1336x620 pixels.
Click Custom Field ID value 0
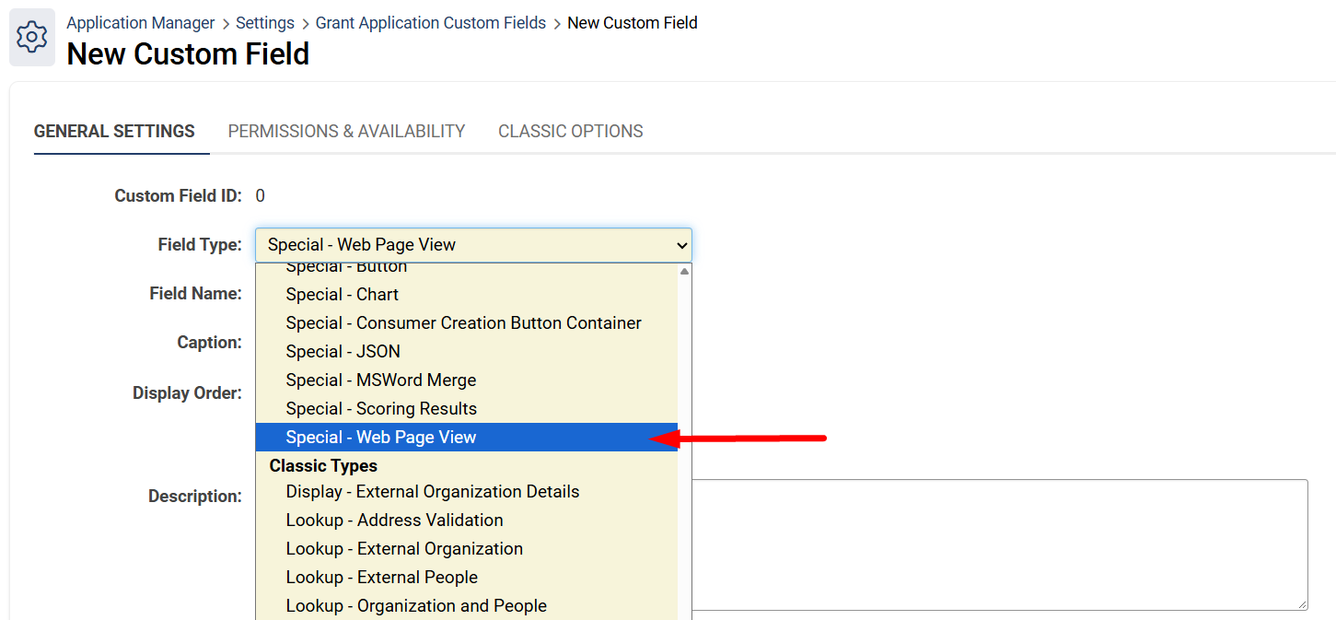click(261, 196)
